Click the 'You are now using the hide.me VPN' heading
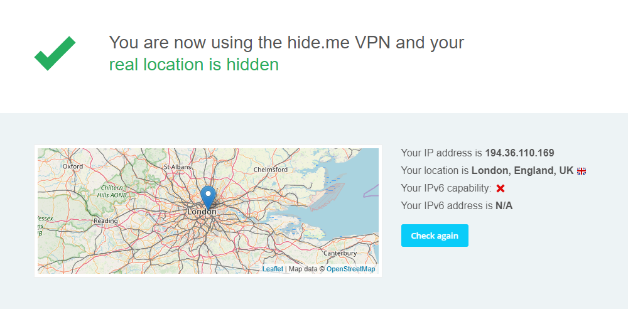 tap(286, 43)
